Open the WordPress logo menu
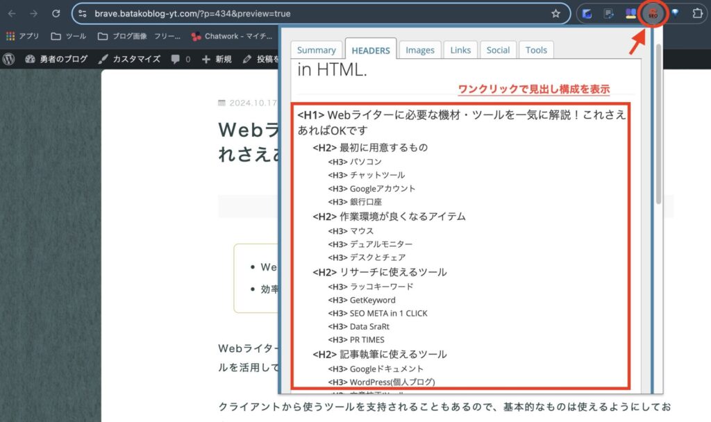Viewport: 711px width, 422px height. (8, 59)
